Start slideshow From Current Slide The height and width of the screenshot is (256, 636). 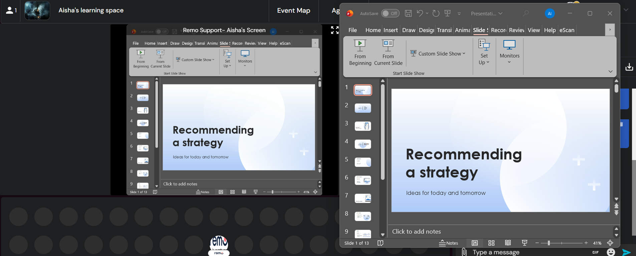pos(388,52)
